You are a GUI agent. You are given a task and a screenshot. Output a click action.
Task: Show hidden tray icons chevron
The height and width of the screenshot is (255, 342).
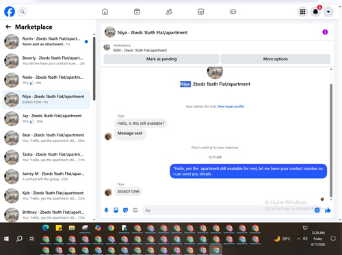(298, 239)
